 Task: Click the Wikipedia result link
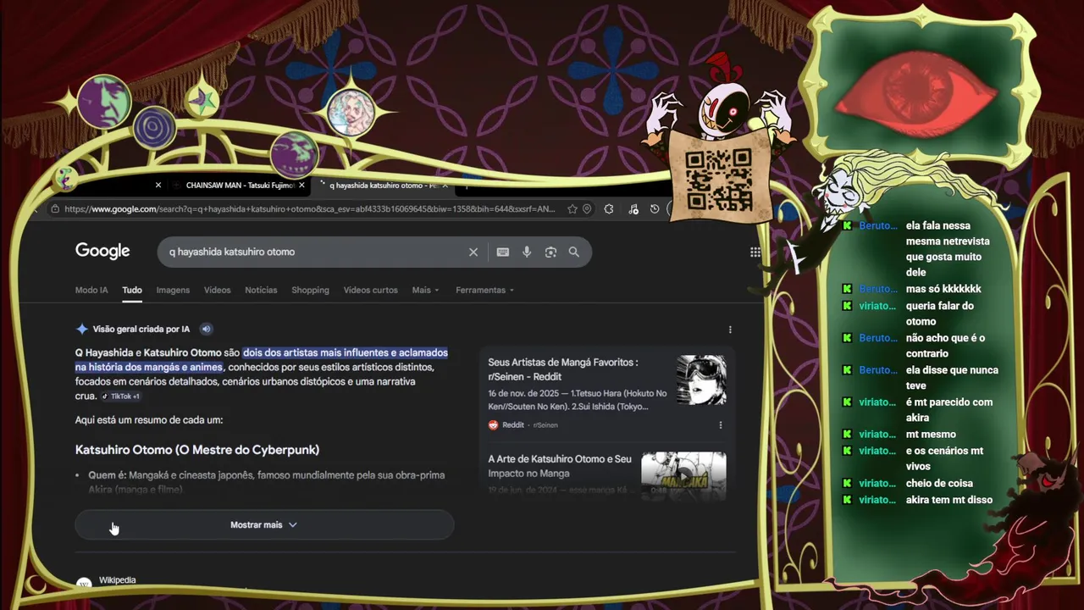[117, 580]
